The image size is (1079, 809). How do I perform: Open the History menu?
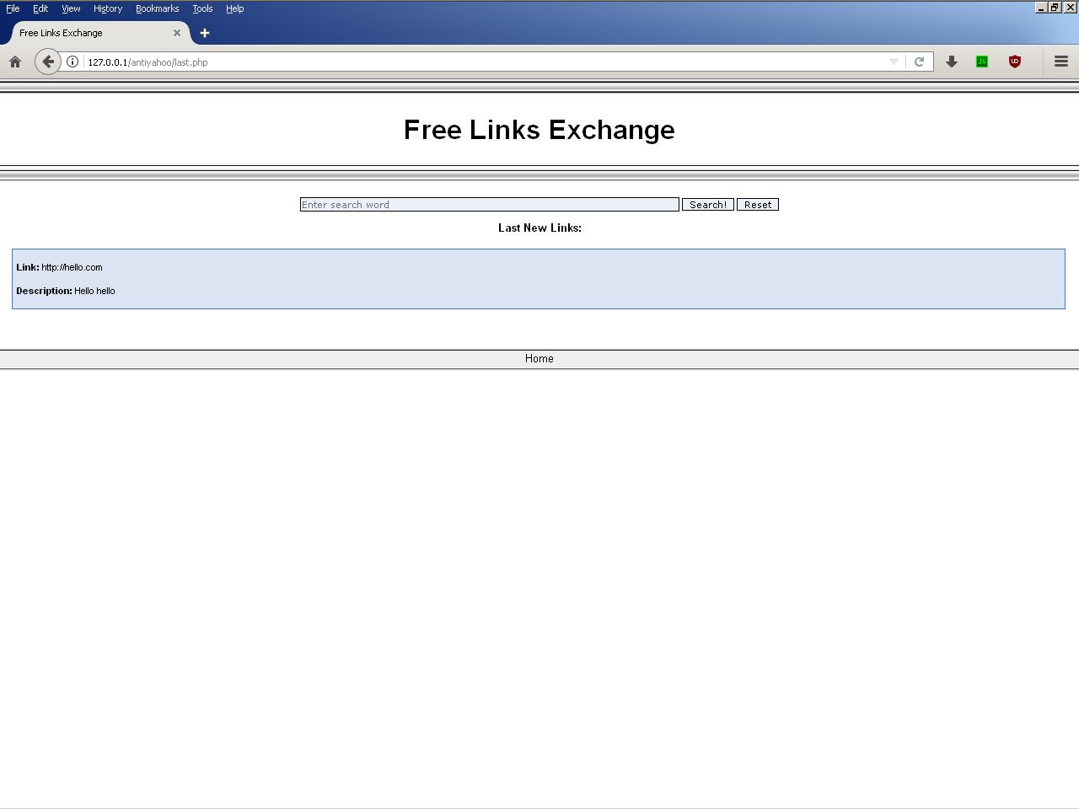pyautogui.click(x=108, y=8)
